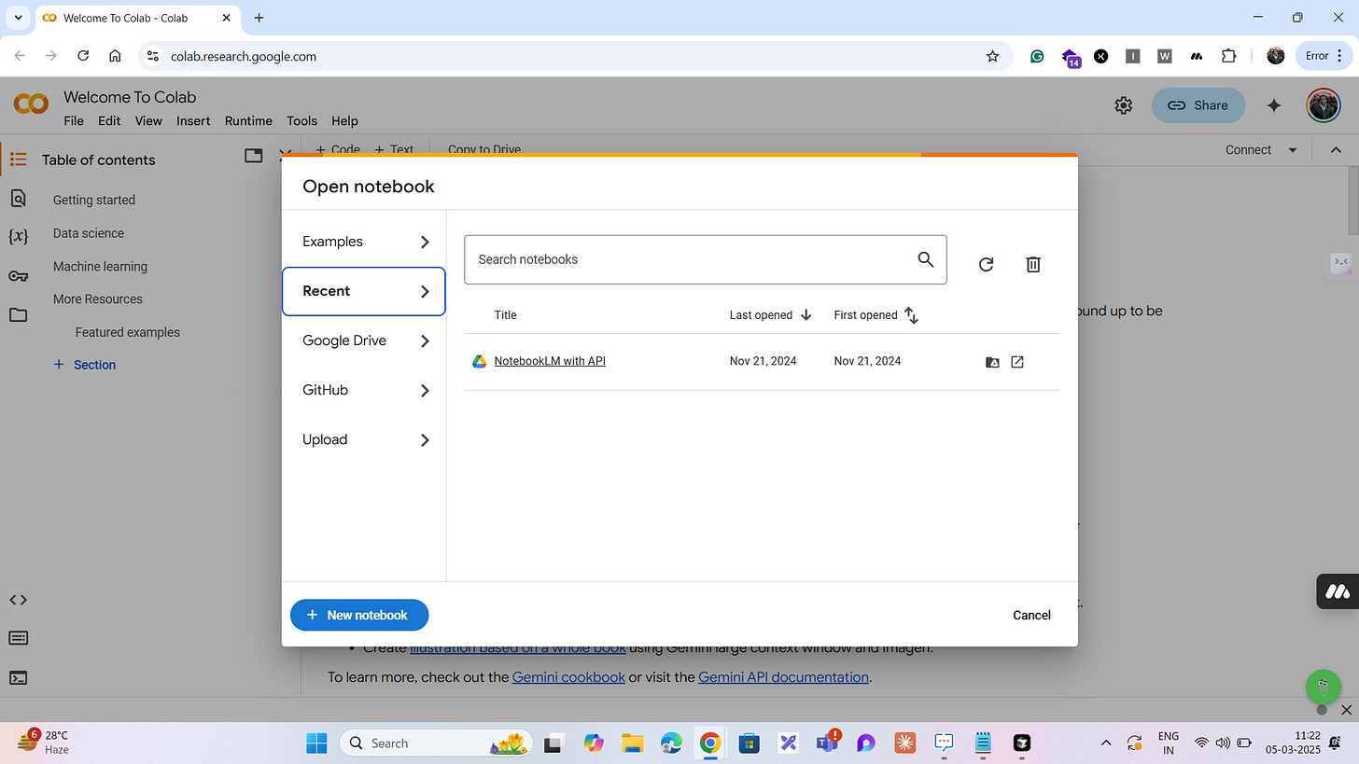The width and height of the screenshot is (1359, 764).
Task: Delete selected notebooks using the trash icon
Action: pos(1032,264)
